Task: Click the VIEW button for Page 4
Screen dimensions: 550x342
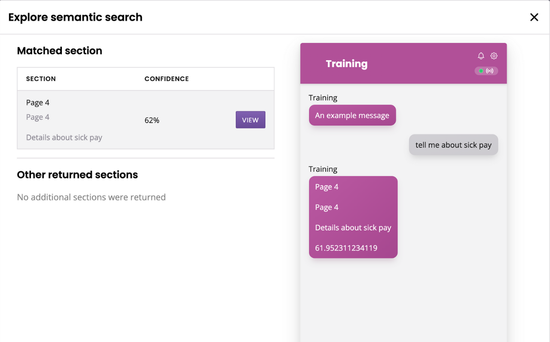Action: coord(251,120)
